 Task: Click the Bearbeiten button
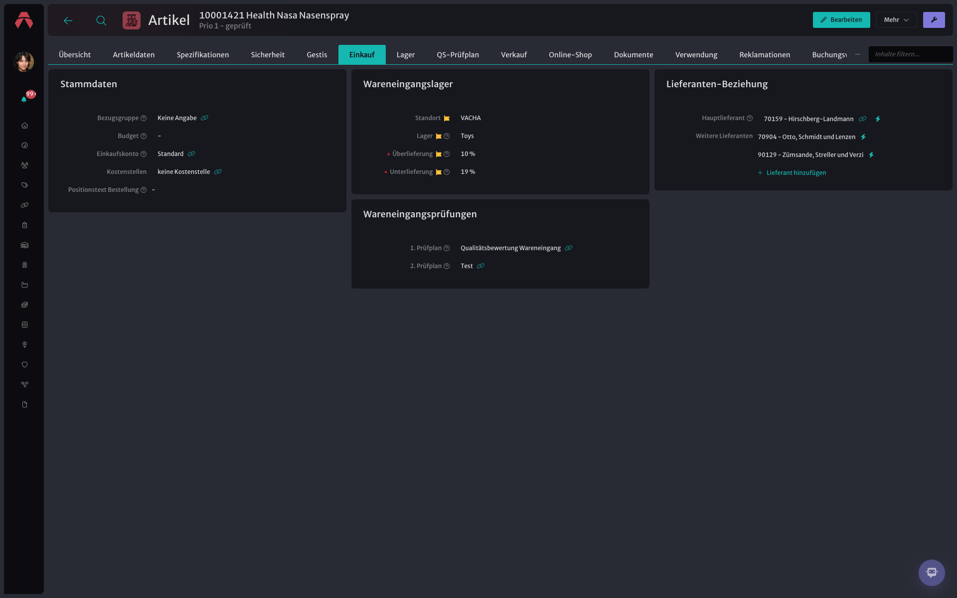click(841, 20)
